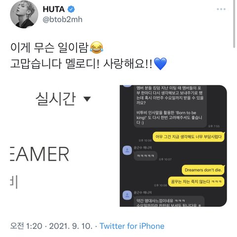The height and width of the screenshot is (237, 237).
Task: Click the EAMER trending keyword text
Action: 39,154
